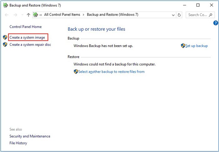Viewport: 219px width, 152px height.
Task: Click the Back navigation arrow
Action: pyautogui.click(x=7, y=15)
